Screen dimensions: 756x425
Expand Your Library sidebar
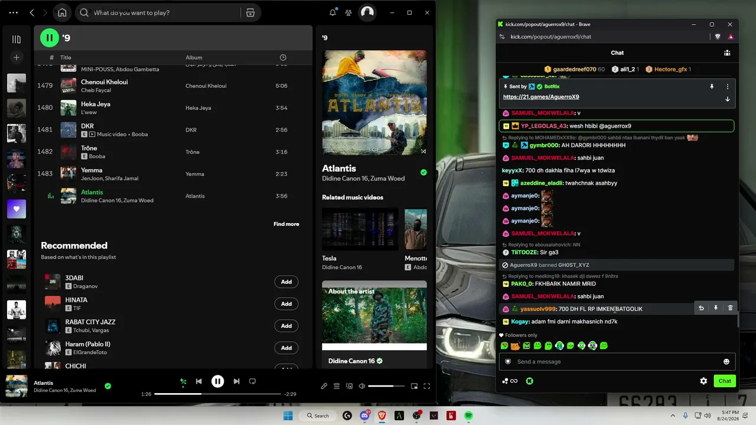pos(17,39)
